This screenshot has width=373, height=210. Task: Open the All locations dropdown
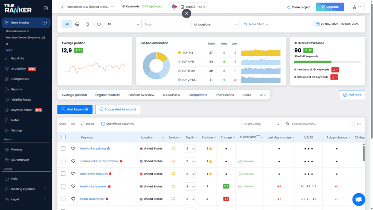pyautogui.click(x=215, y=24)
